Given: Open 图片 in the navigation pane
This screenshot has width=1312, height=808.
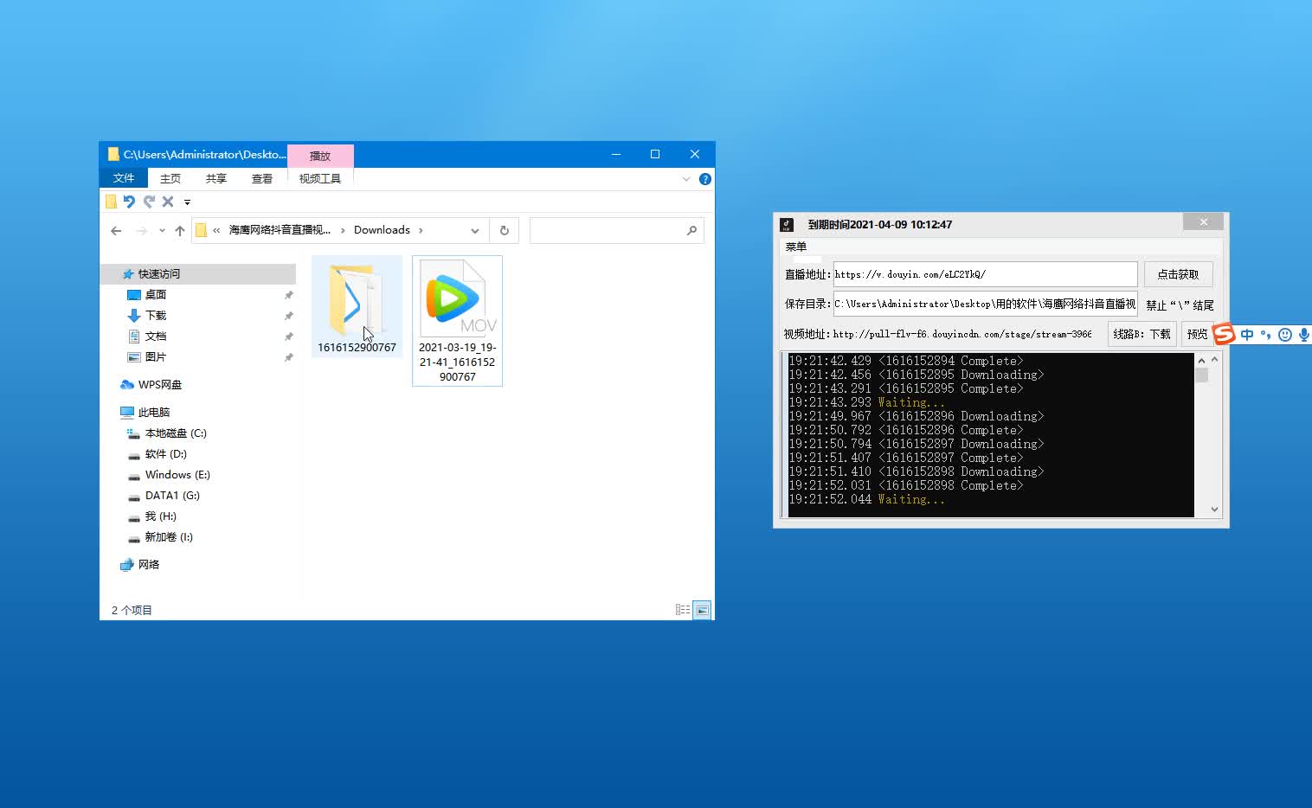Looking at the screenshot, I should tap(156, 356).
